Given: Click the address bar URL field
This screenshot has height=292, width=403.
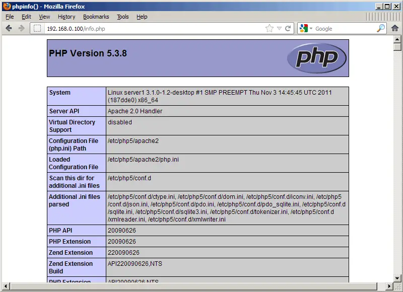Looking at the screenshot, I should (x=154, y=29).
